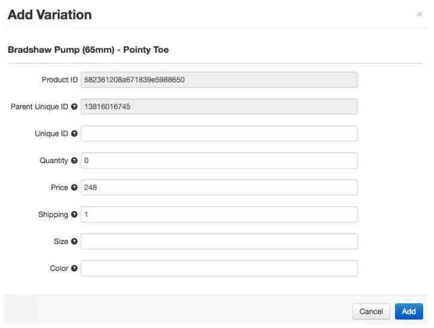Focus the empty Size field
The width and height of the screenshot is (434, 328).
219,242
